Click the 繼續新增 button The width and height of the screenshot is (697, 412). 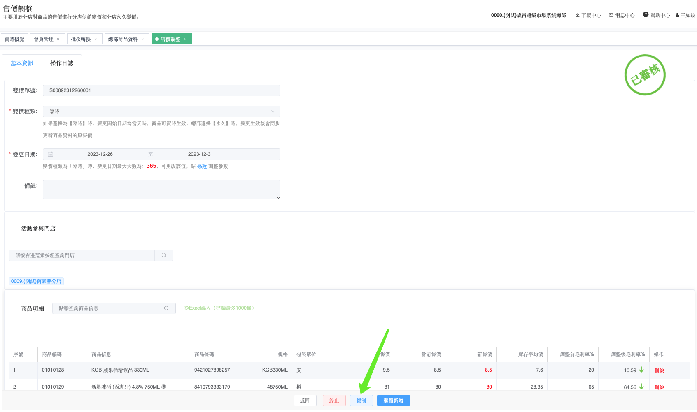(394, 400)
